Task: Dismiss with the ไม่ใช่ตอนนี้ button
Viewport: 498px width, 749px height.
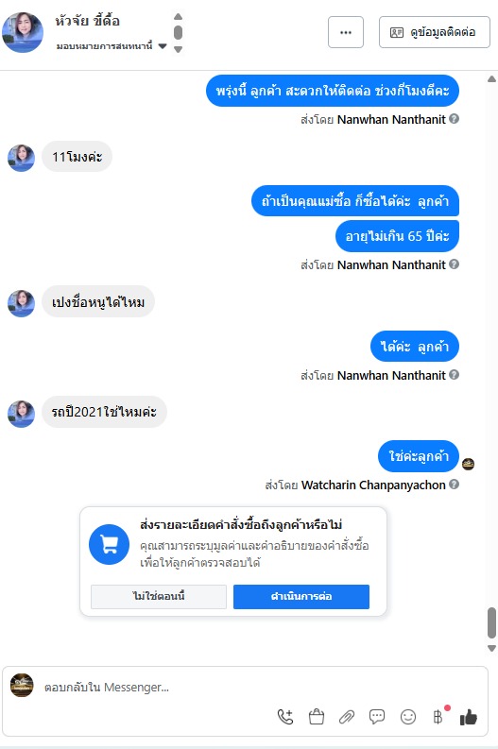Action: [159, 597]
